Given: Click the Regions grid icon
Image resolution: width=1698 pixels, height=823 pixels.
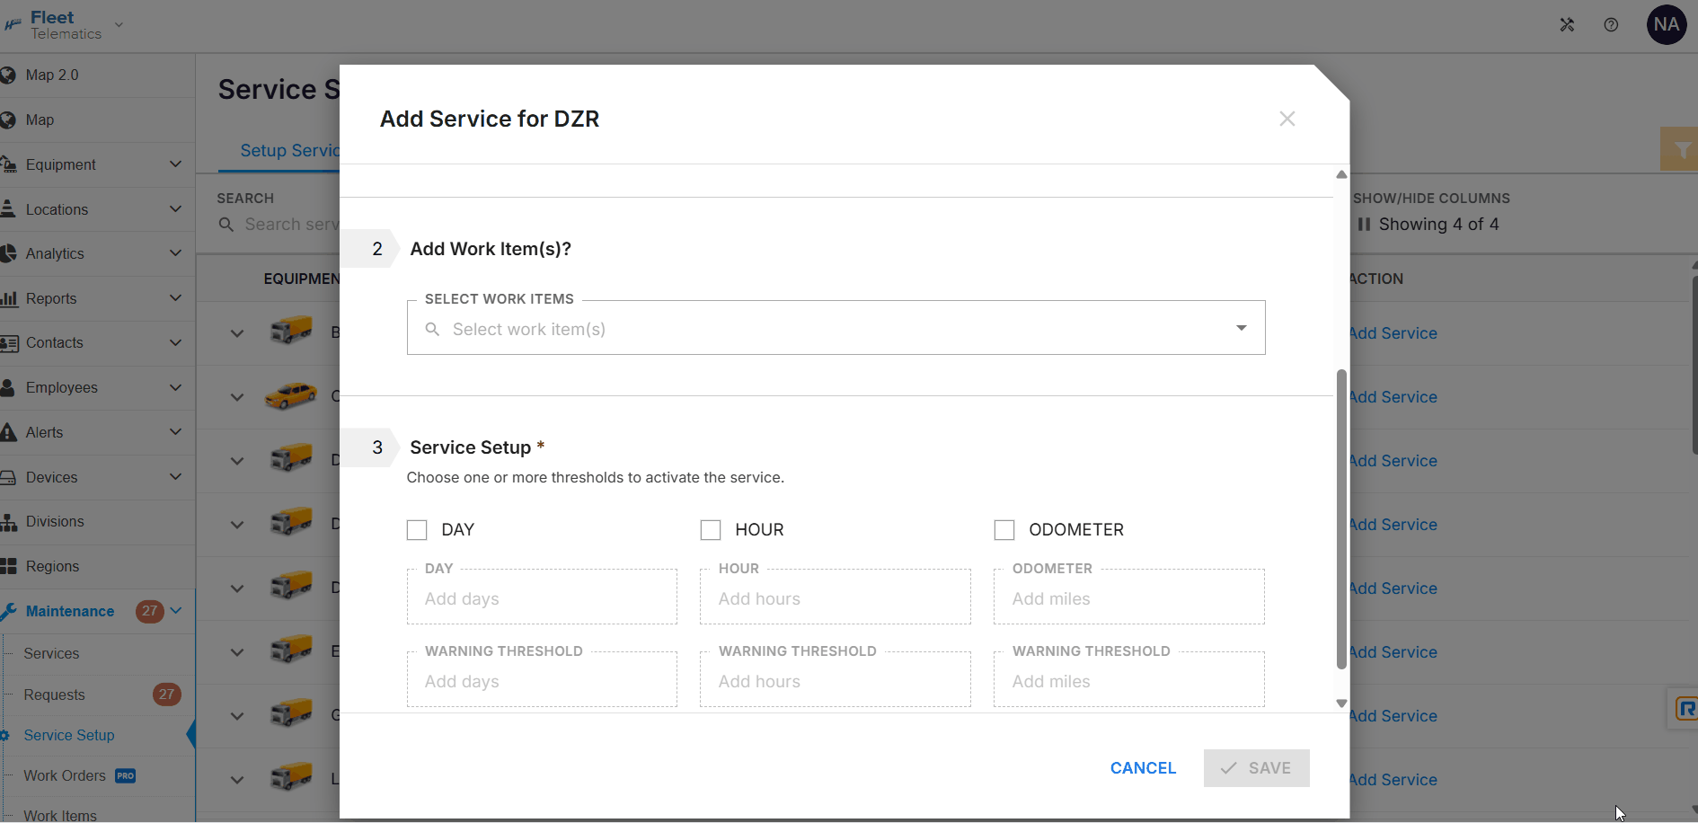Looking at the screenshot, I should [x=9, y=566].
